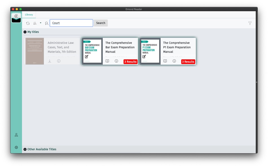Image resolution: width=268 pixels, height=167 pixels.
Task: Collapse the My titles section
Action: coord(25,32)
